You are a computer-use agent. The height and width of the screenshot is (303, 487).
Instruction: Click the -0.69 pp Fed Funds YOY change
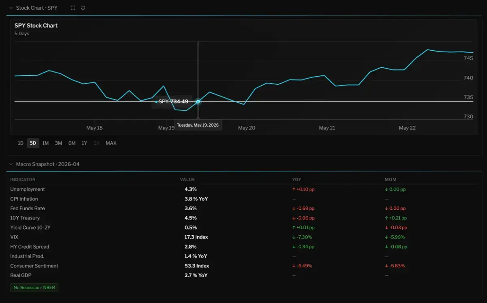[x=303, y=208]
